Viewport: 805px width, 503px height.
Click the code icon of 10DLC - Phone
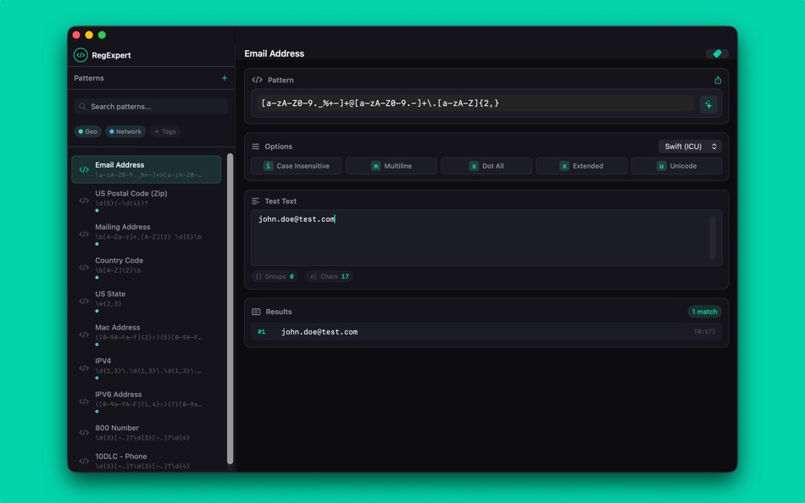(x=84, y=461)
